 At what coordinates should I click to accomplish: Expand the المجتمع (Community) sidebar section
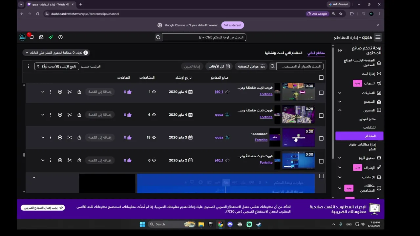[340, 102]
